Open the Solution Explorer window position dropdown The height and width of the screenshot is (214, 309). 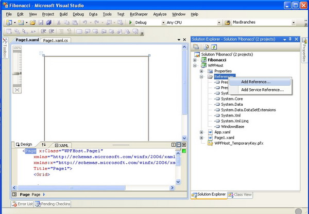click(x=285, y=40)
